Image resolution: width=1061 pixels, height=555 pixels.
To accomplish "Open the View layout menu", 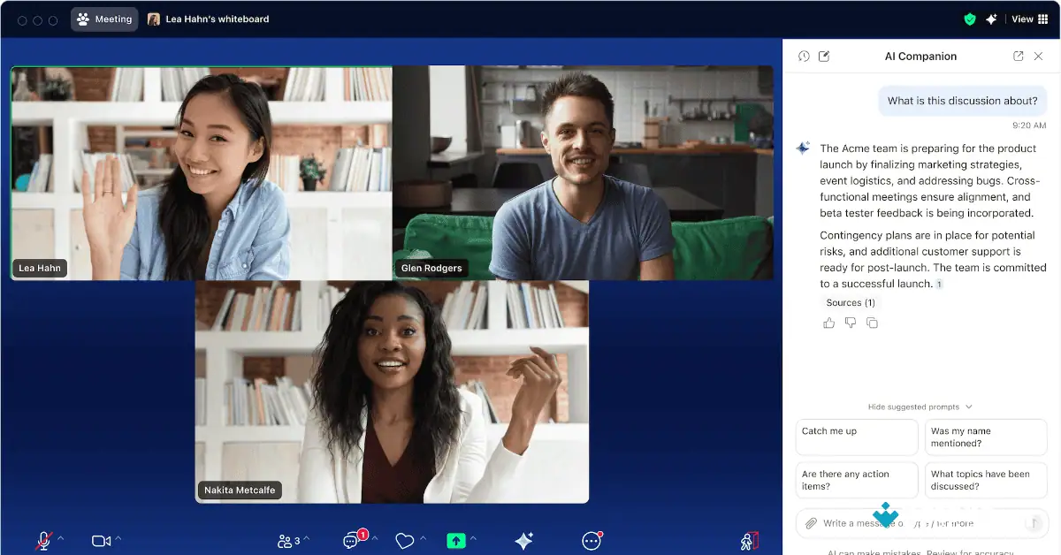I will [x=1028, y=19].
